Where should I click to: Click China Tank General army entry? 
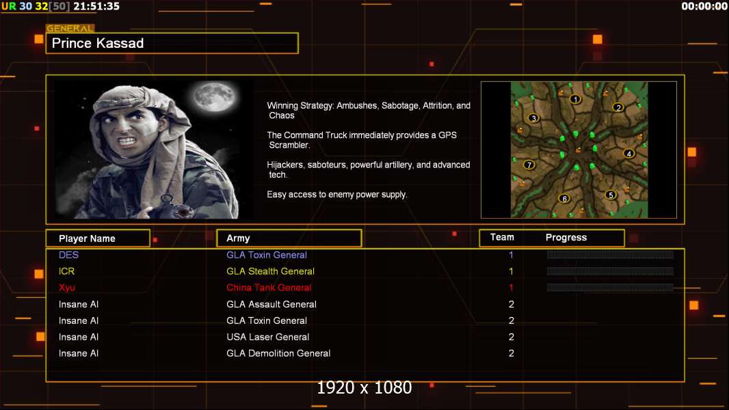point(269,288)
